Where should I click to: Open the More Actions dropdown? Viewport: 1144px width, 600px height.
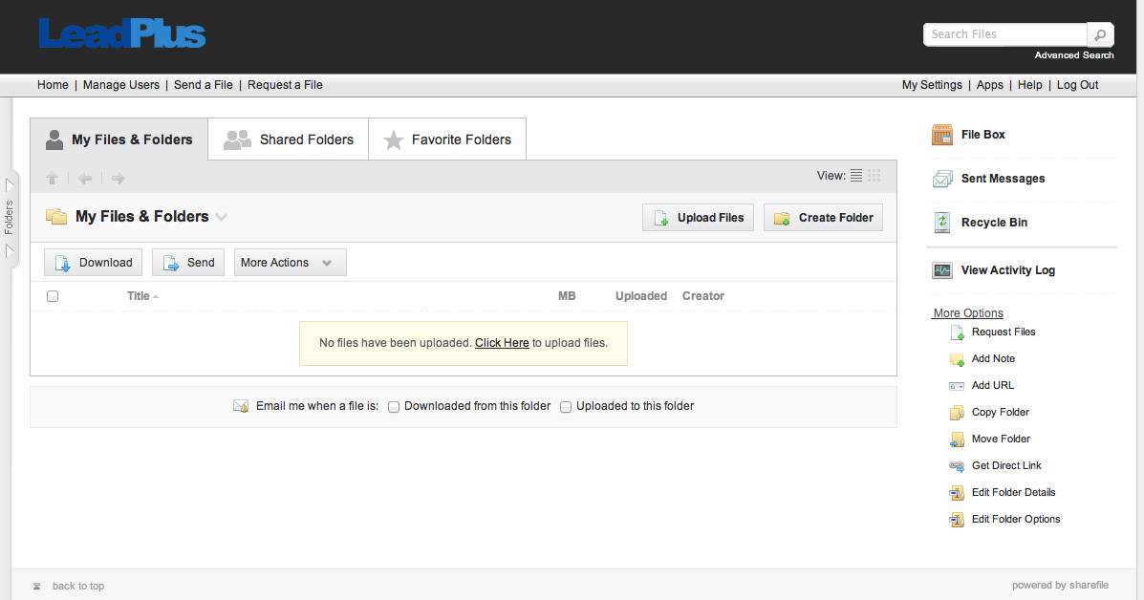coord(291,263)
